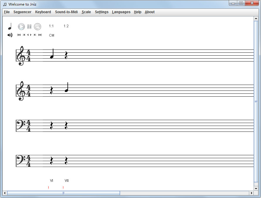261x198 pixels.
Task: Open the File menu
Action: click(7, 12)
